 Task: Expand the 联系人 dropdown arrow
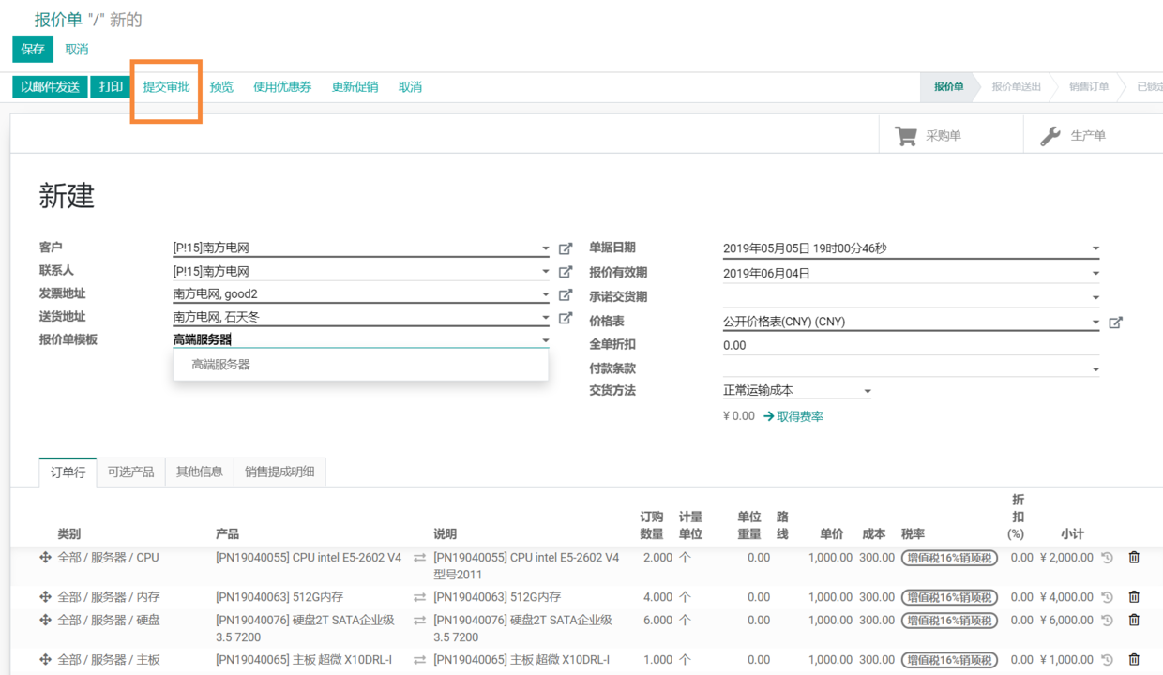point(546,272)
